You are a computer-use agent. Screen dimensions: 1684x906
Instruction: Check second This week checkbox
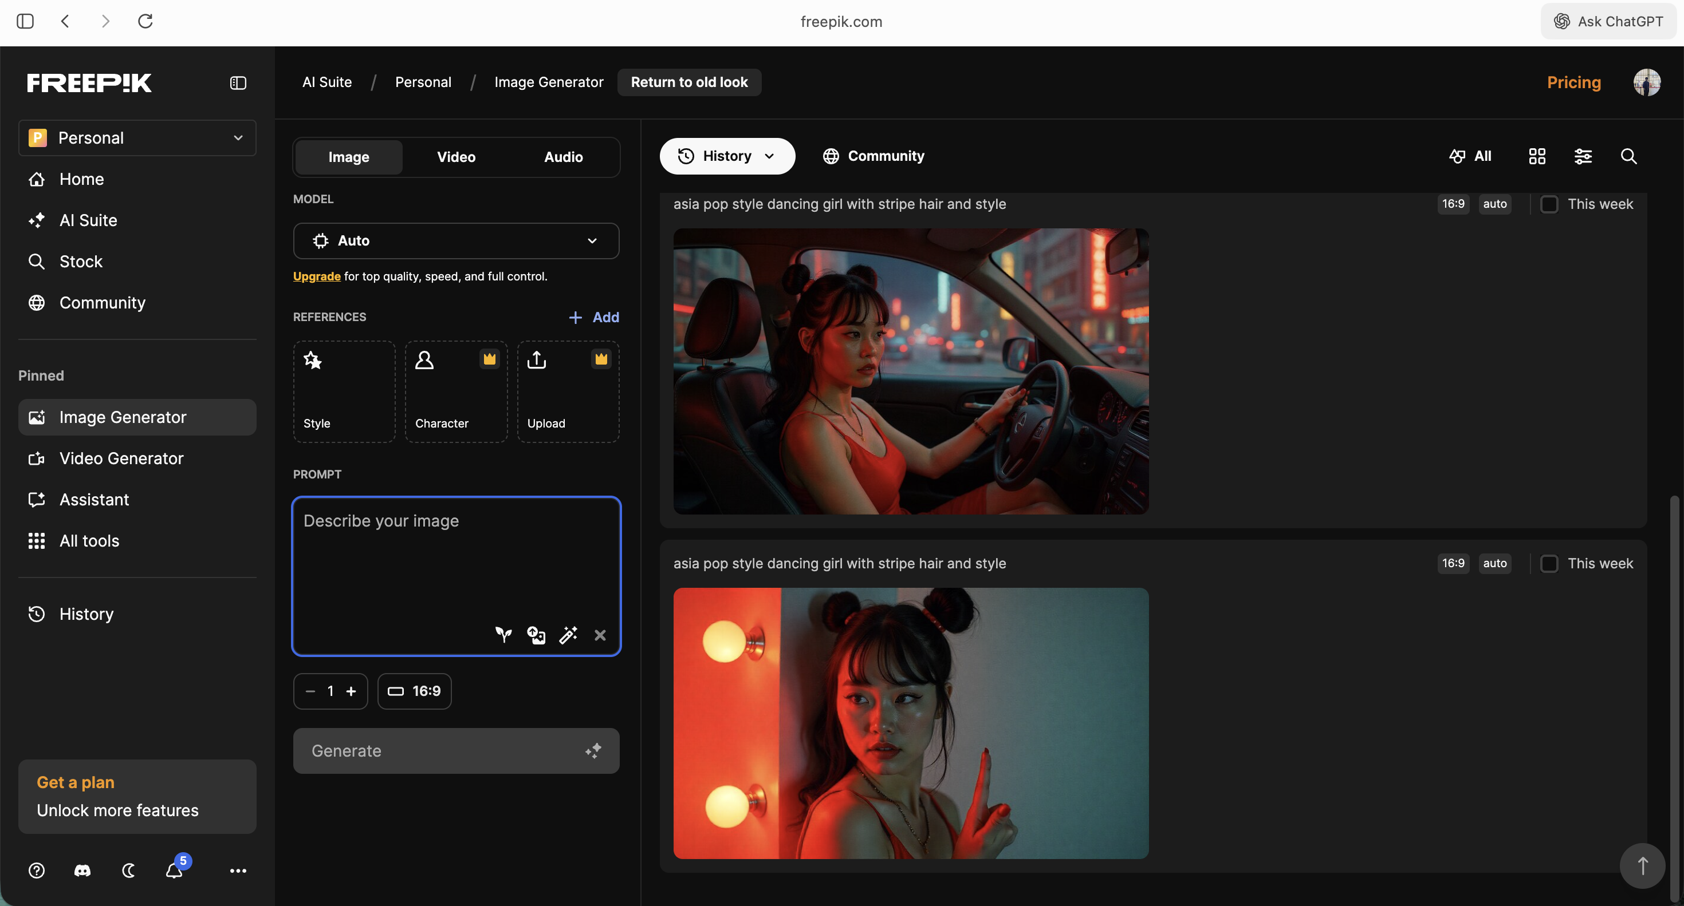pos(1549,563)
